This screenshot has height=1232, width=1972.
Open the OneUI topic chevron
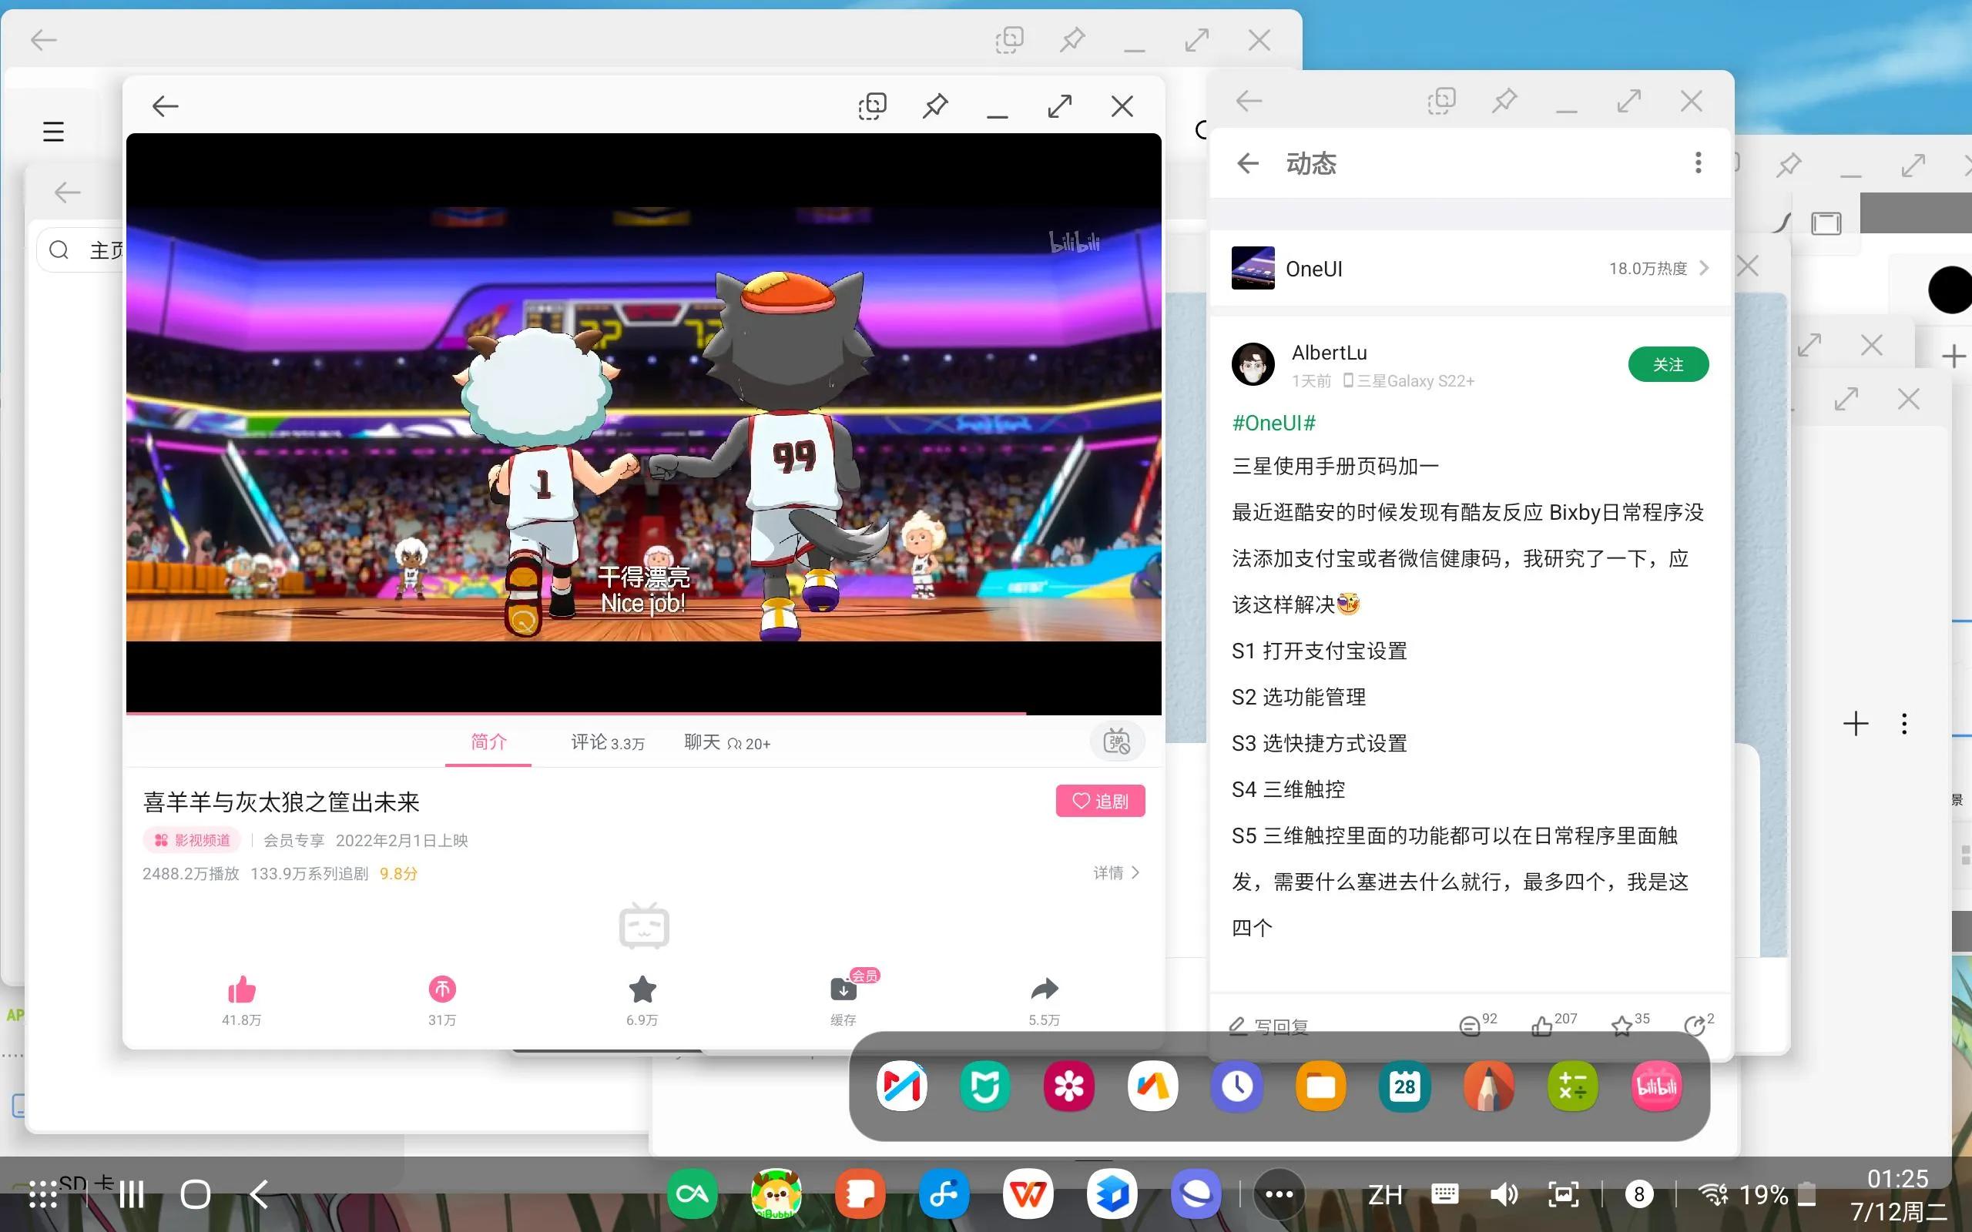[1704, 268]
